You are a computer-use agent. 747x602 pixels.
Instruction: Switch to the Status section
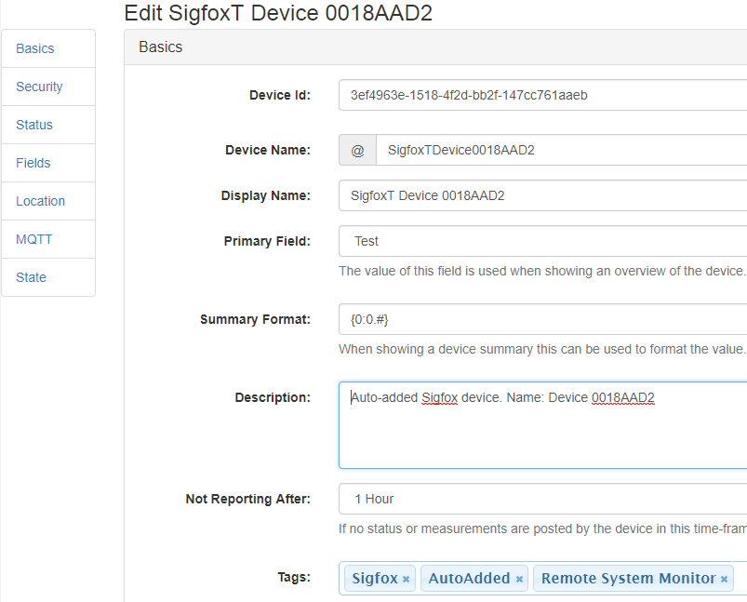coord(33,124)
